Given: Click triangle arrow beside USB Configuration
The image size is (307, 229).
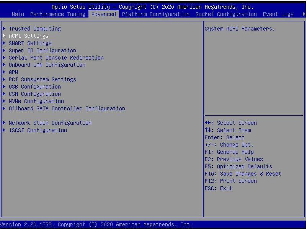Looking at the screenshot, I should click(x=4, y=87).
